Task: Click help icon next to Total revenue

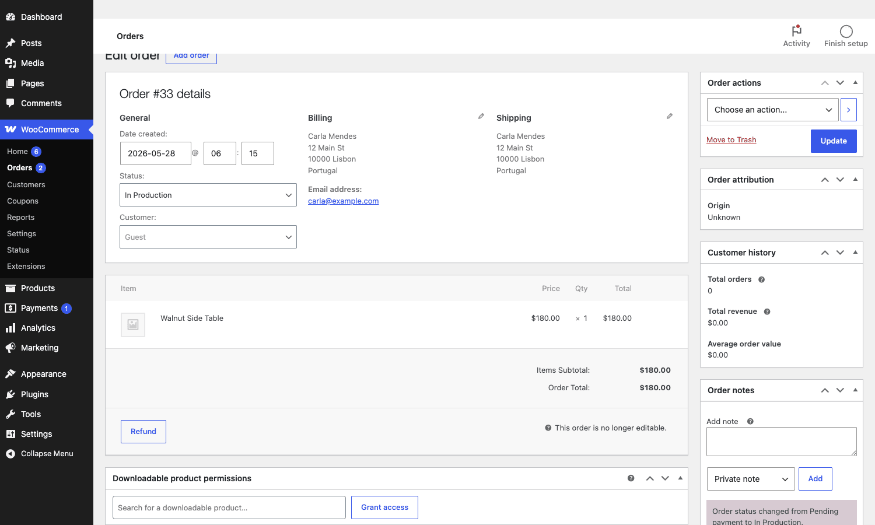Action: tap(767, 311)
